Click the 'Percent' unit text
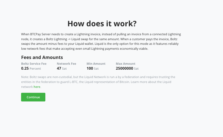The width and height of the screenshot is (223, 137). click(35, 69)
